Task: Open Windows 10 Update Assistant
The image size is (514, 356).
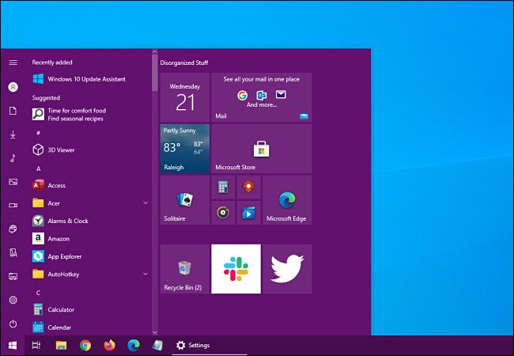Action: (x=87, y=79)
